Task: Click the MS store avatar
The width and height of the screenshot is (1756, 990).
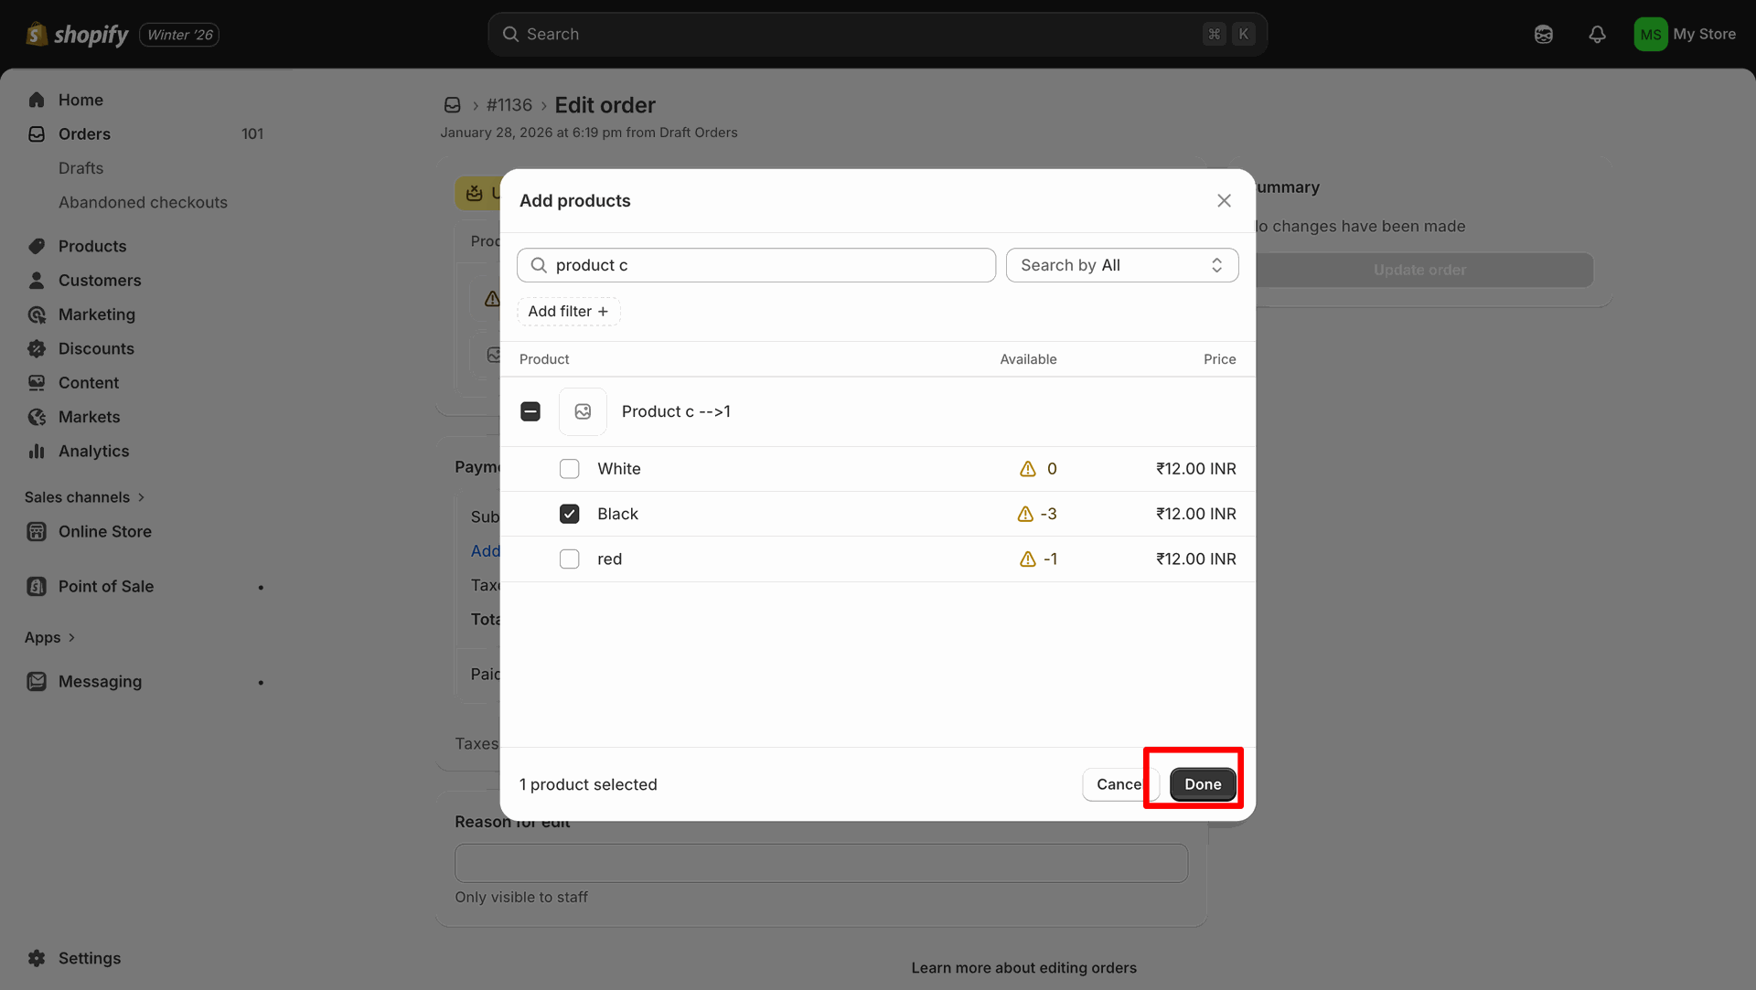Action: coord(1650,34)
